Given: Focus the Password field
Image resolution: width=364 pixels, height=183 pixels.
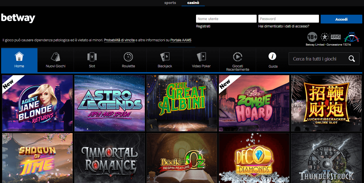Looking at the screenshot, I should tap(289, 19).
